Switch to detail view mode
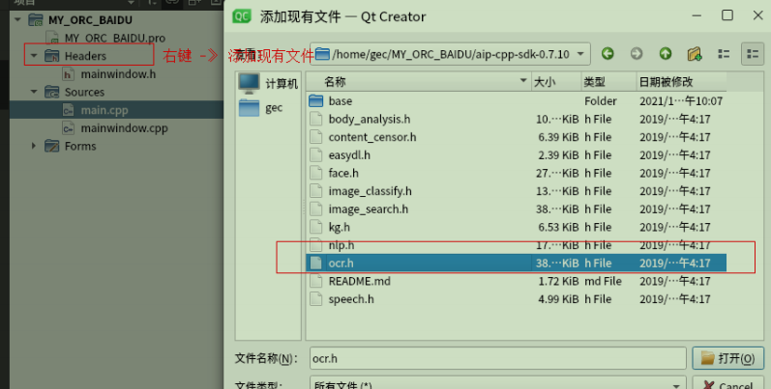This screenshot has width=771, height=389. (753, 54)
